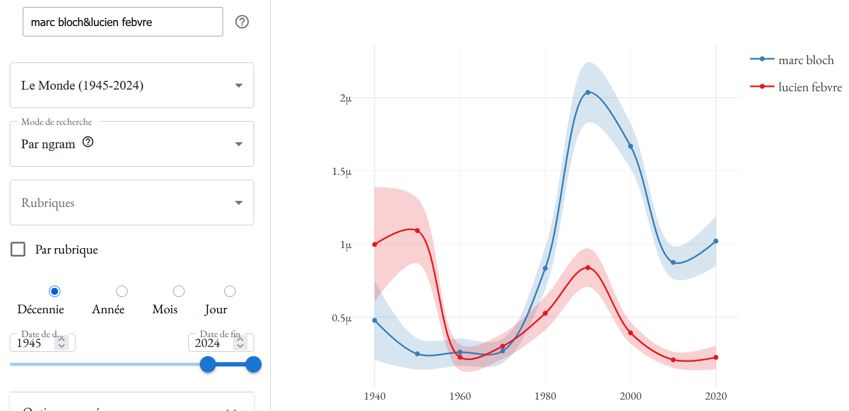Expand the Rubriques dropdown
849x411 pixels.
pos(132,203)
